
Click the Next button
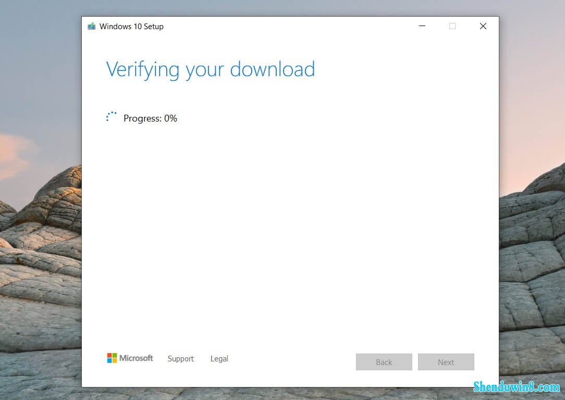pyautogui.click(x=446, y=362)
